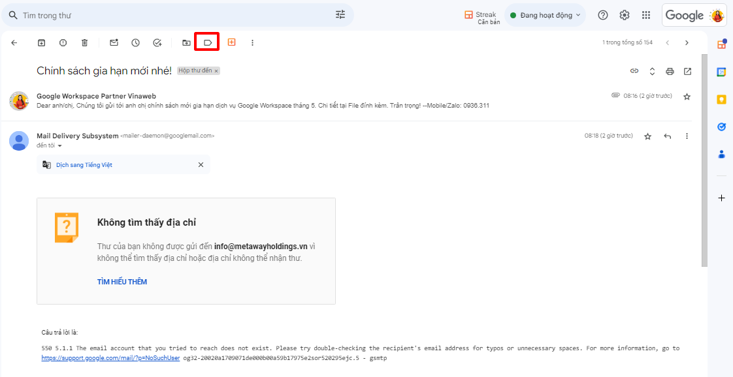Click the back arrow to return to inbox
733x377 pixels.
click(x=14, y=42)
